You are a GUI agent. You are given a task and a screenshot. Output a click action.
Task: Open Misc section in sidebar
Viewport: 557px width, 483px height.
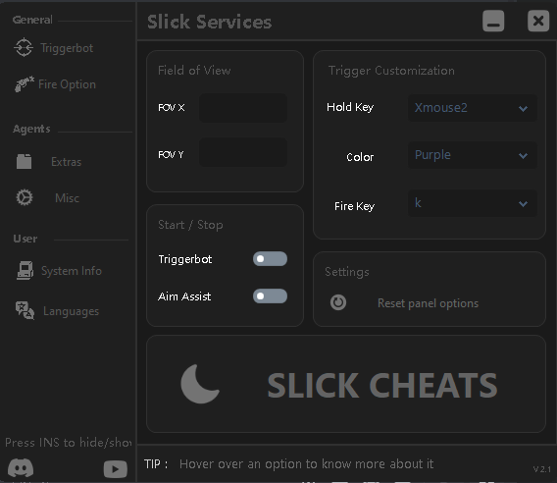click(67, 197)
